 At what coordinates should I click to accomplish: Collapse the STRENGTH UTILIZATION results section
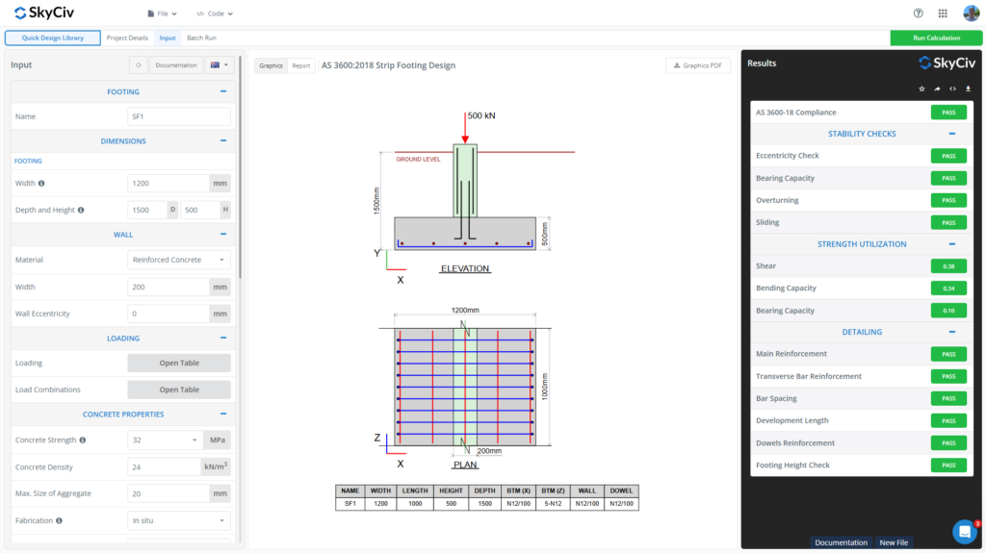(952, 244)
